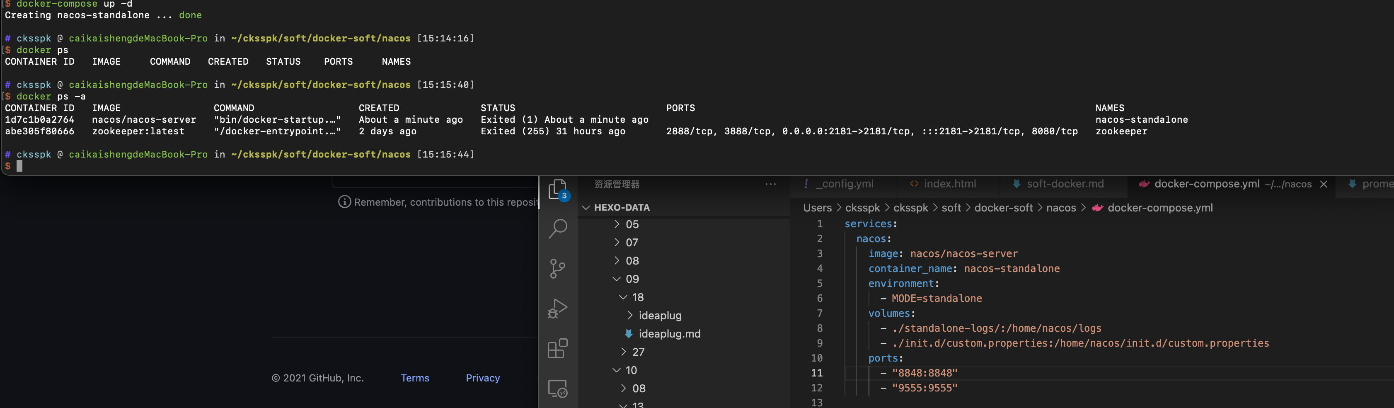
Task: Open the Search view in the activity bar
Action: pos(557,229)
